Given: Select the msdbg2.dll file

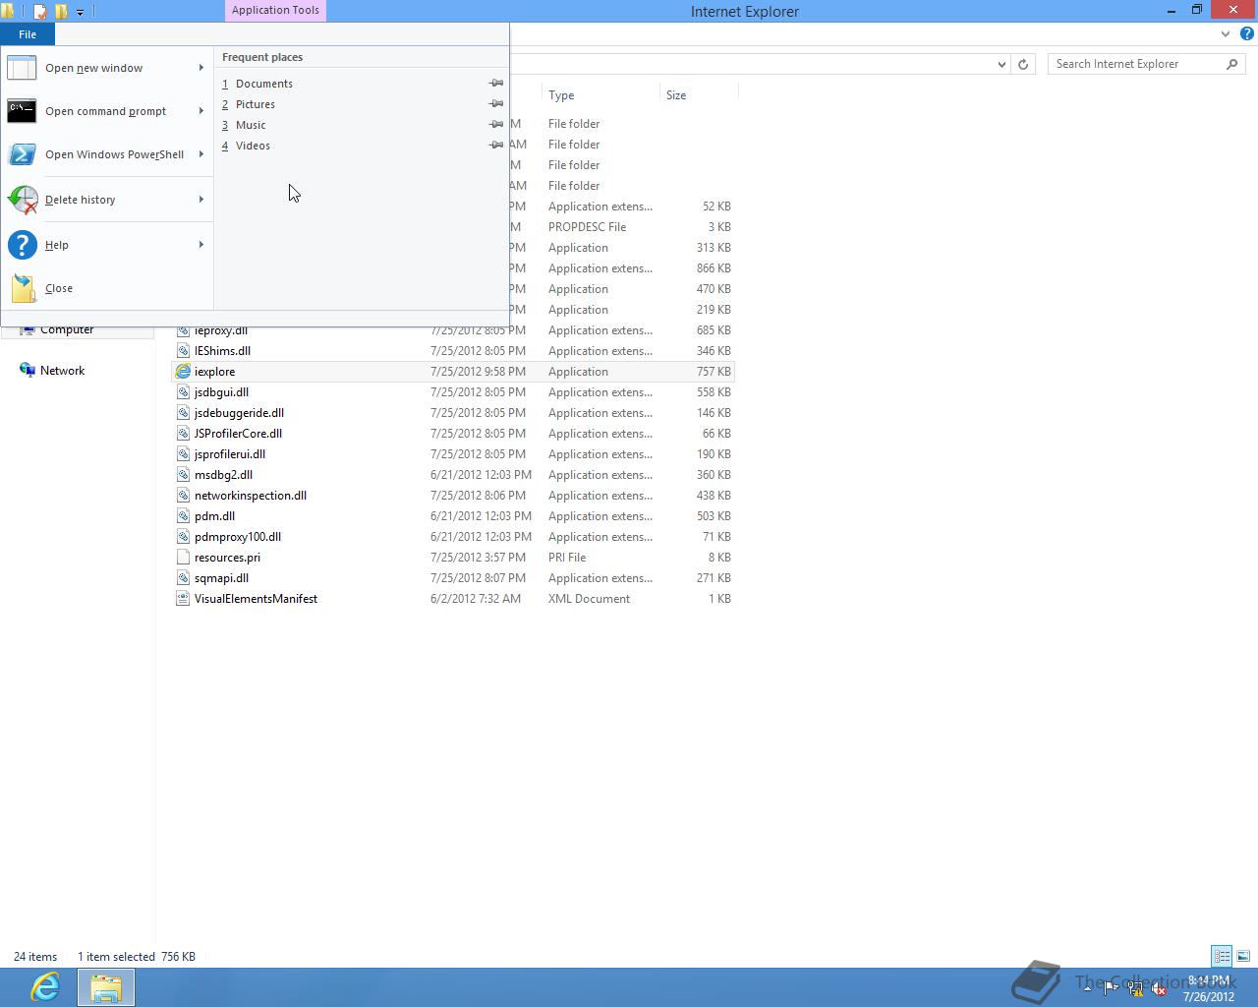Looking at the screenshot, I should [223, 475].
